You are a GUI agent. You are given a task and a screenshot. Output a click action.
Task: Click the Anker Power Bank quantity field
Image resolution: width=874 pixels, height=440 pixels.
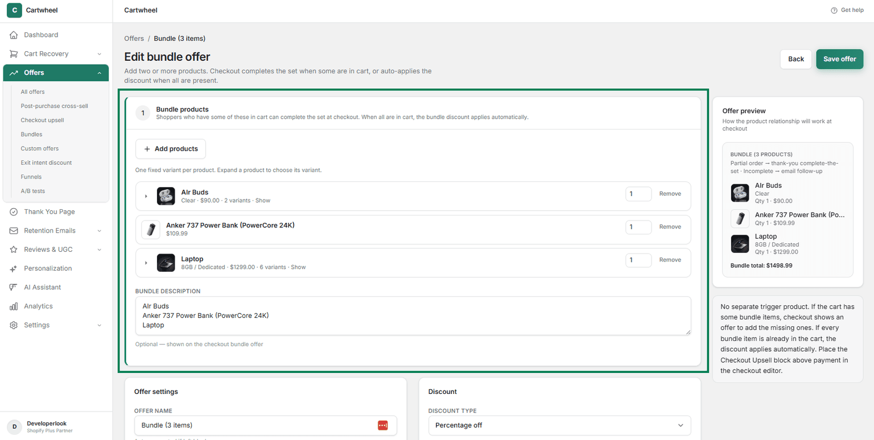pos(638,227)
